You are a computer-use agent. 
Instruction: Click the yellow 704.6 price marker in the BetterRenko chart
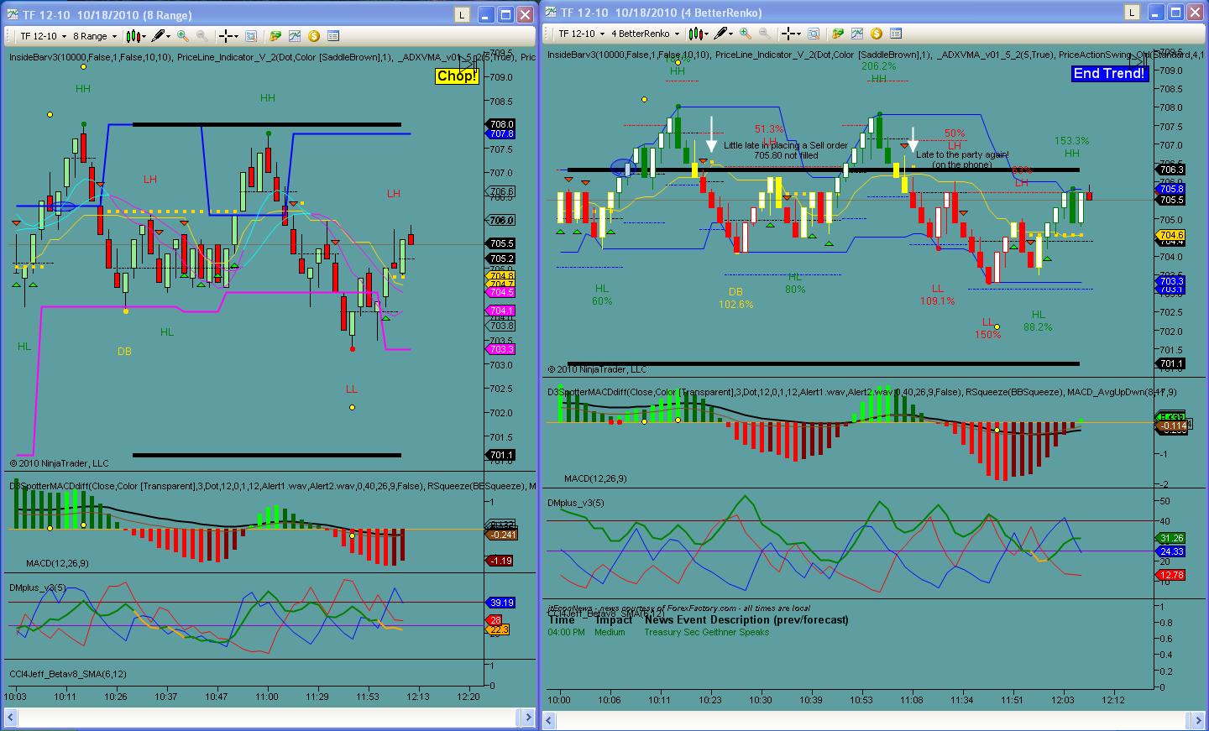tap(1171, 235)
